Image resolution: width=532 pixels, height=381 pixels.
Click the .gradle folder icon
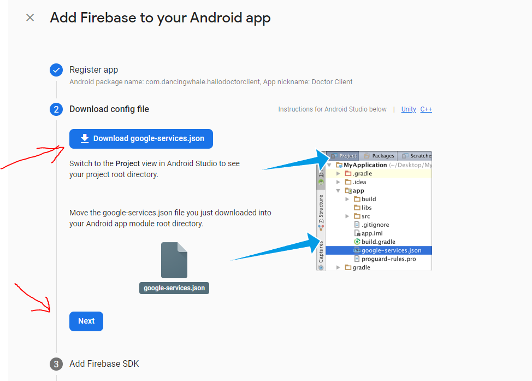click(348, 174)
